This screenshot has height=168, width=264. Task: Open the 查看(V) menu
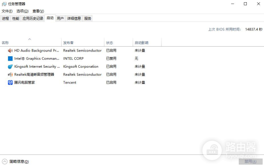coord(38,11)
